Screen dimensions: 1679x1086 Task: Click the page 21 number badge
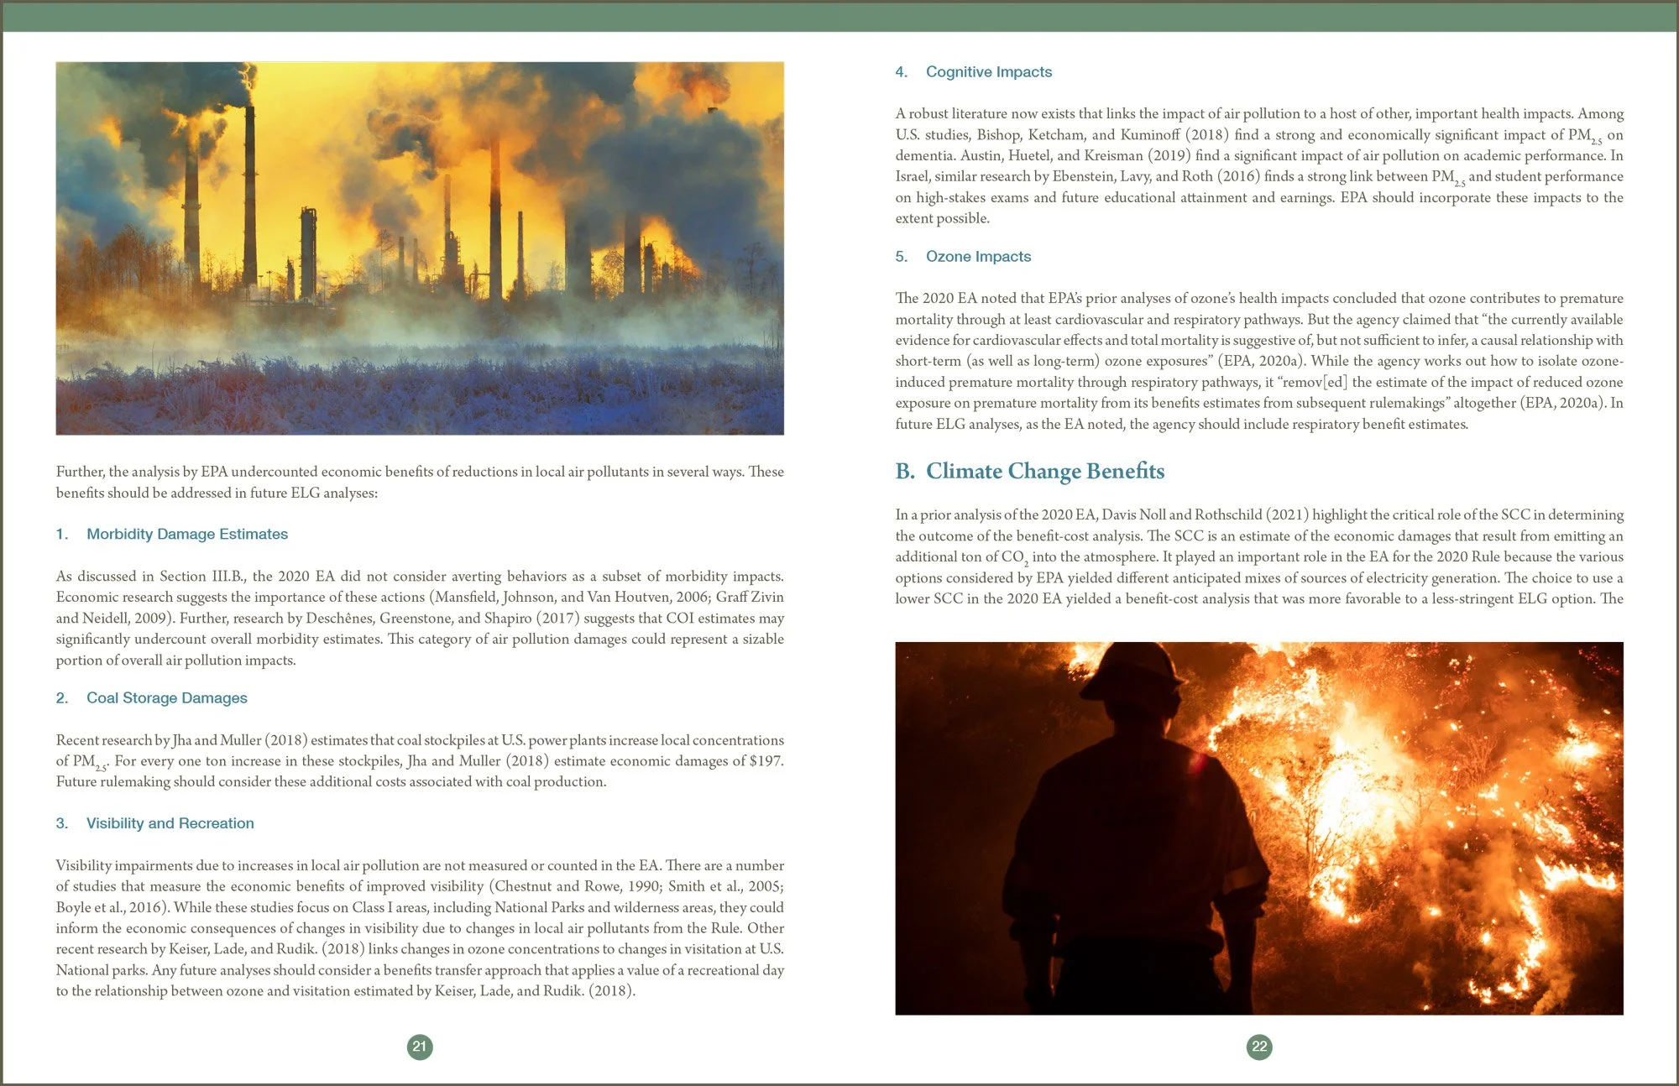click(420, 1047)
